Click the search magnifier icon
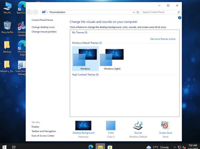Screen dimensions: 200x149 tap(179, 12)
